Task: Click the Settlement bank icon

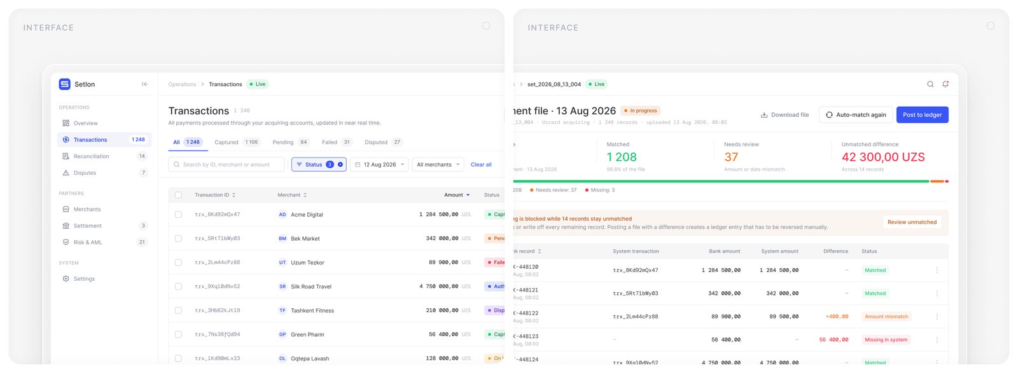Action: pos(66,226)
